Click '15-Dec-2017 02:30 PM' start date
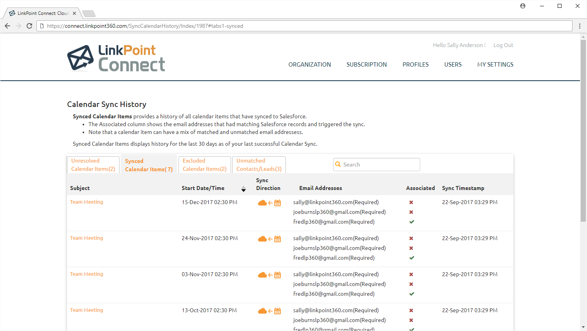Viewport: 587px width, 331px height. click(x=210, y=203)
